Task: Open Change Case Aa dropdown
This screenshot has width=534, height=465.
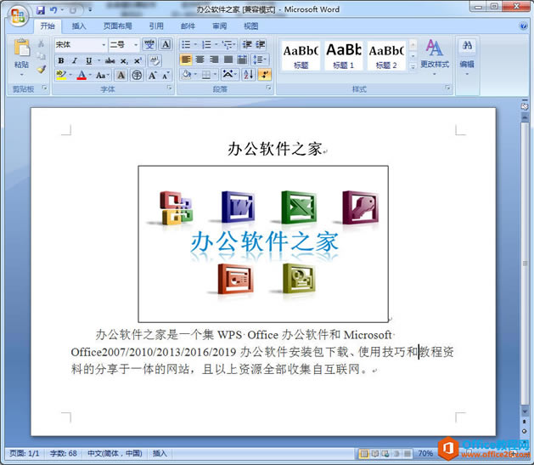Action: (103, 75)
